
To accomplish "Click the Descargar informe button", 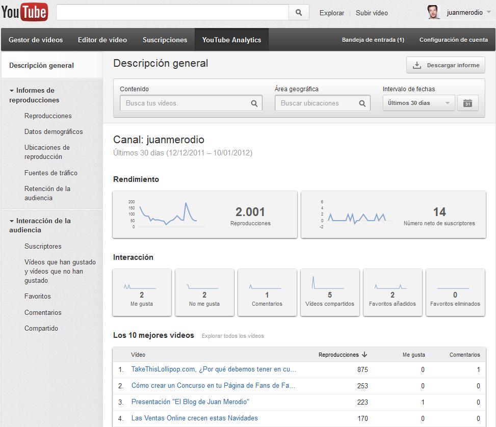I will pyautogui.click(x=446, y=65).
